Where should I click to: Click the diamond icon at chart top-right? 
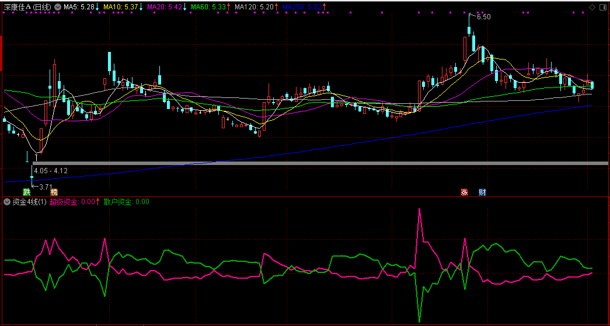[592, 7]
